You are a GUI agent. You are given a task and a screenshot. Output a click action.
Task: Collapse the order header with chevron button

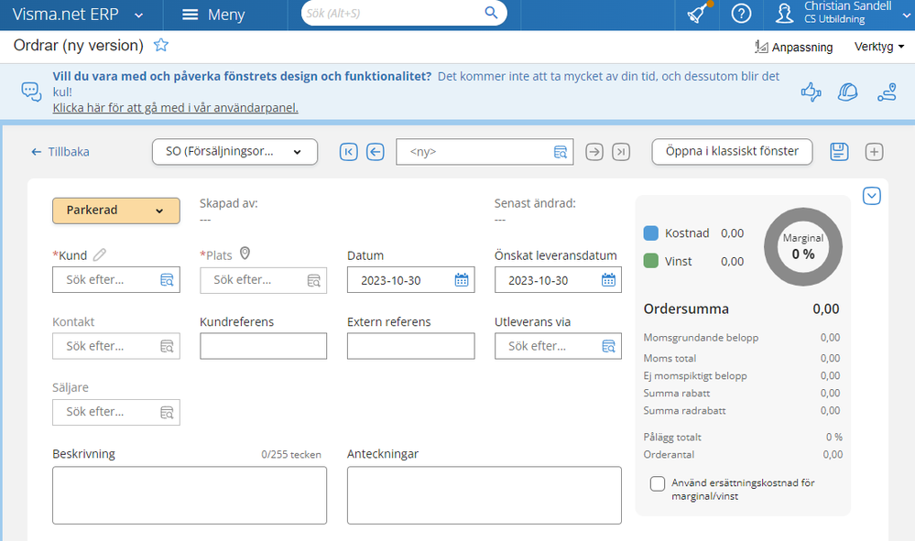[872, 196]
